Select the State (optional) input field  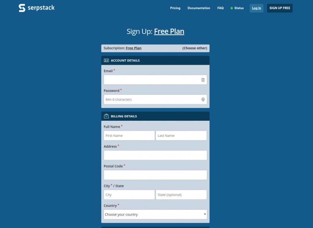[181, 195]
